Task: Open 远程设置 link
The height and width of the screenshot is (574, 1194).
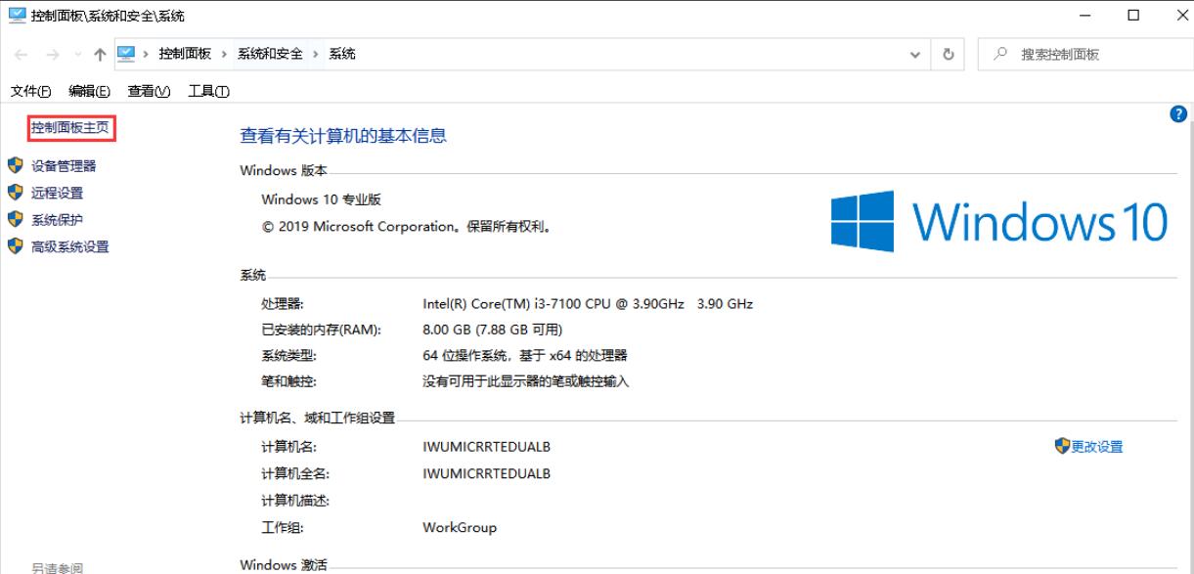Action: click(x=58, y=193)
